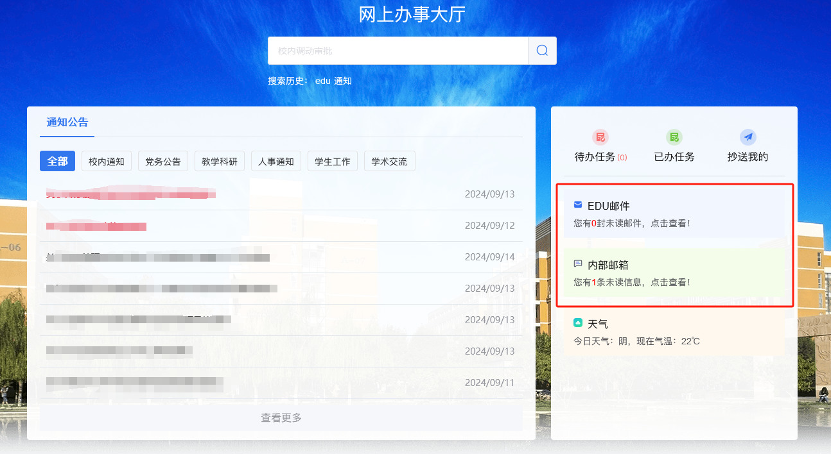Click the 内部邮箱 message icon
Screen dimensions: 831x454
pos(578,264)
